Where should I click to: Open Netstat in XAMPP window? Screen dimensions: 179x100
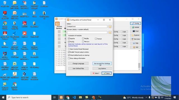[135, 27]
